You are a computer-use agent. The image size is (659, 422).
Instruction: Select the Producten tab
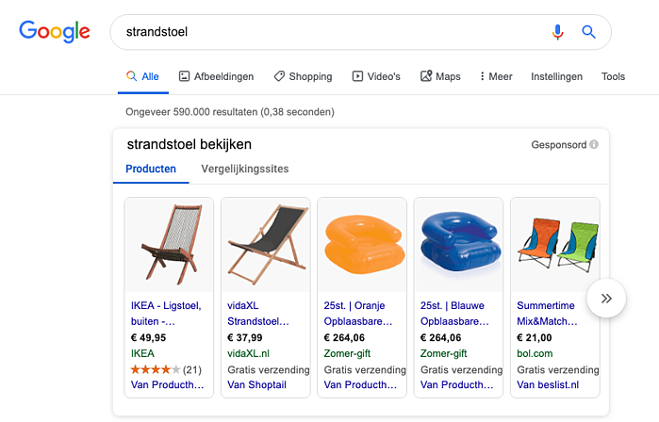point(151,170)
